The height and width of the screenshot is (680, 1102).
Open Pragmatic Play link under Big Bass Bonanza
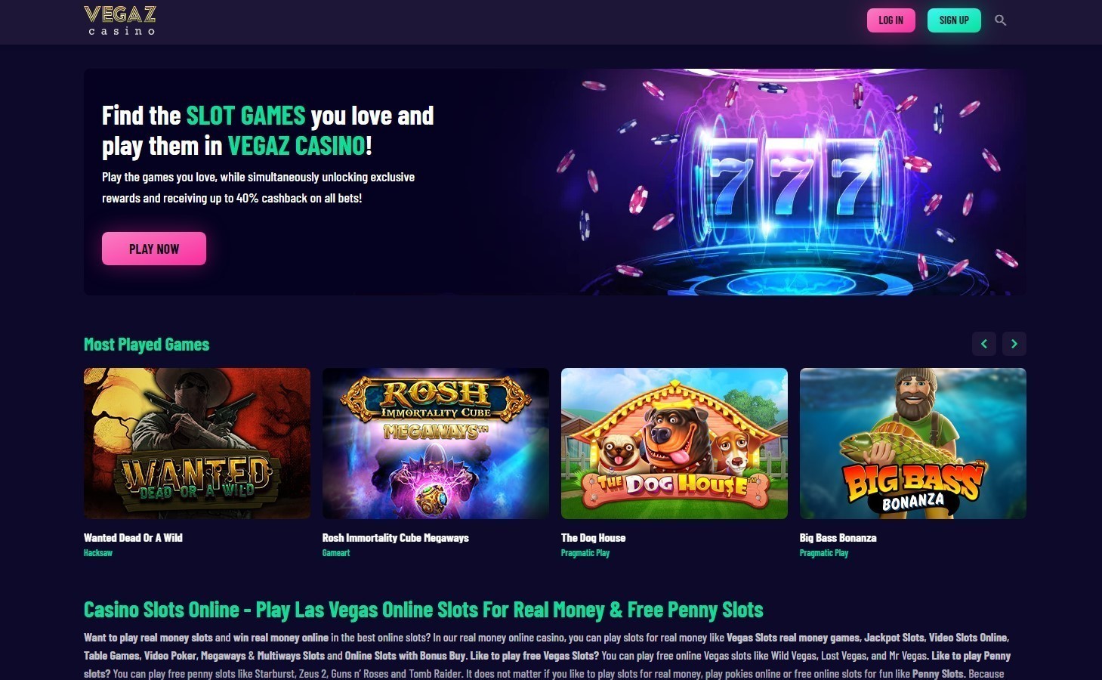click(x=824, y=553)
